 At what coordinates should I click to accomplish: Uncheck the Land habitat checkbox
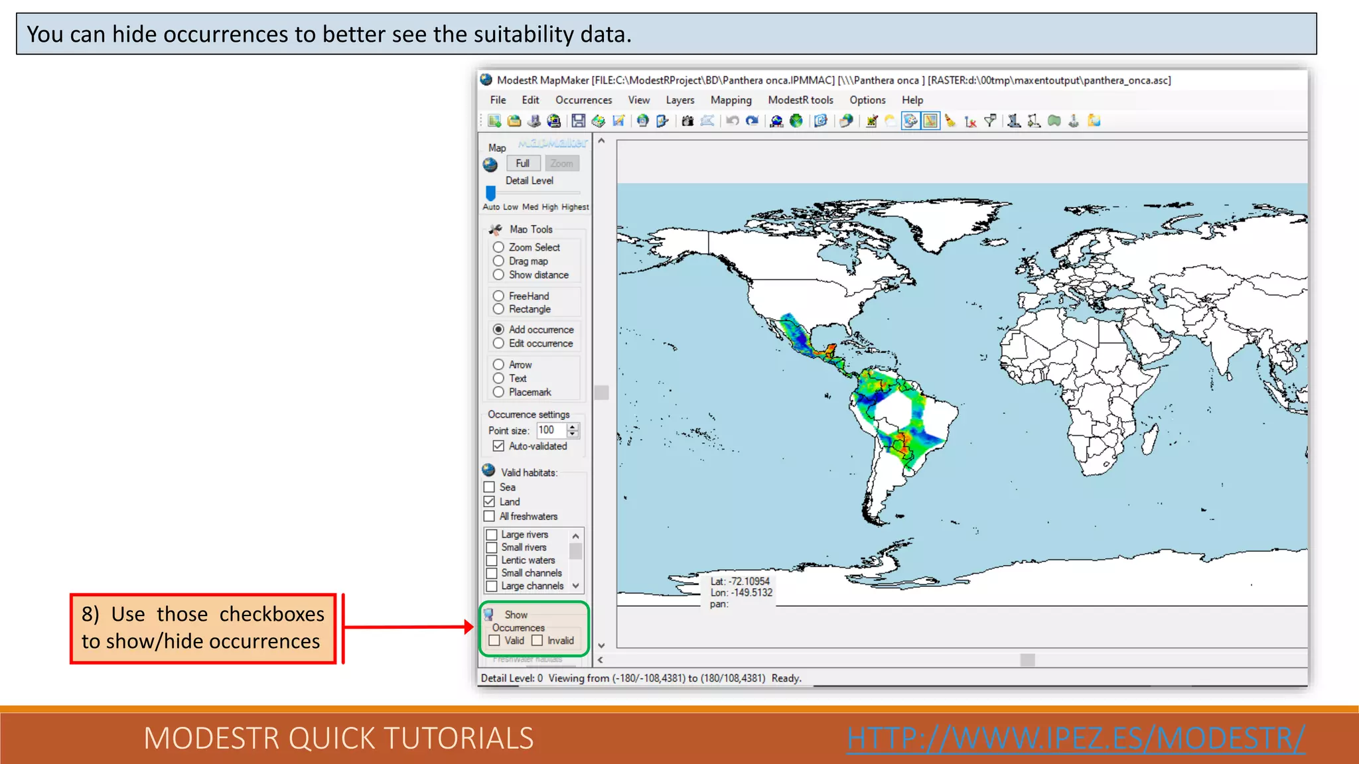tap(489, 501)
